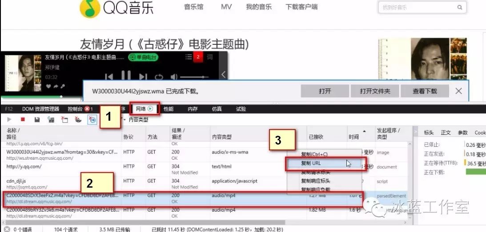Screen dimensions: 486x232
Task: Click the 0 个错误 status icon
Action: 7,229
